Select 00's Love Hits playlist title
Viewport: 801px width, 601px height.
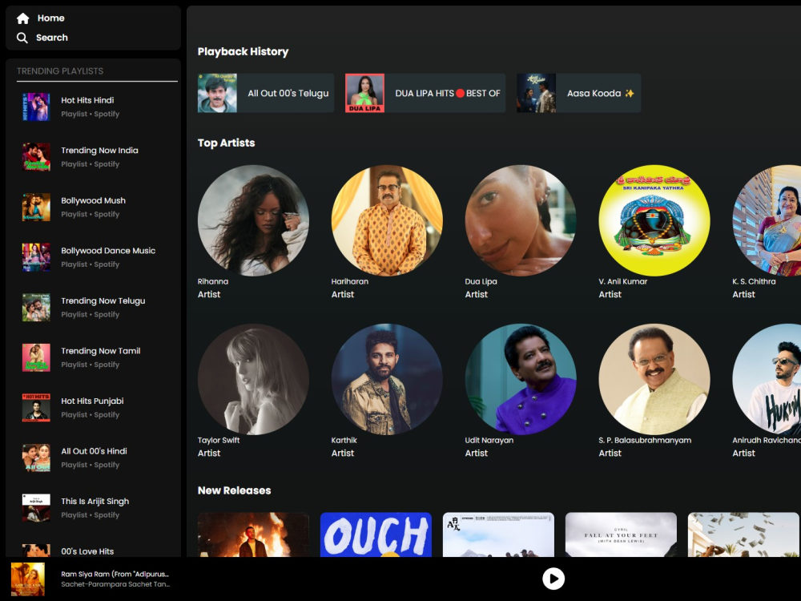coord(87,551)
